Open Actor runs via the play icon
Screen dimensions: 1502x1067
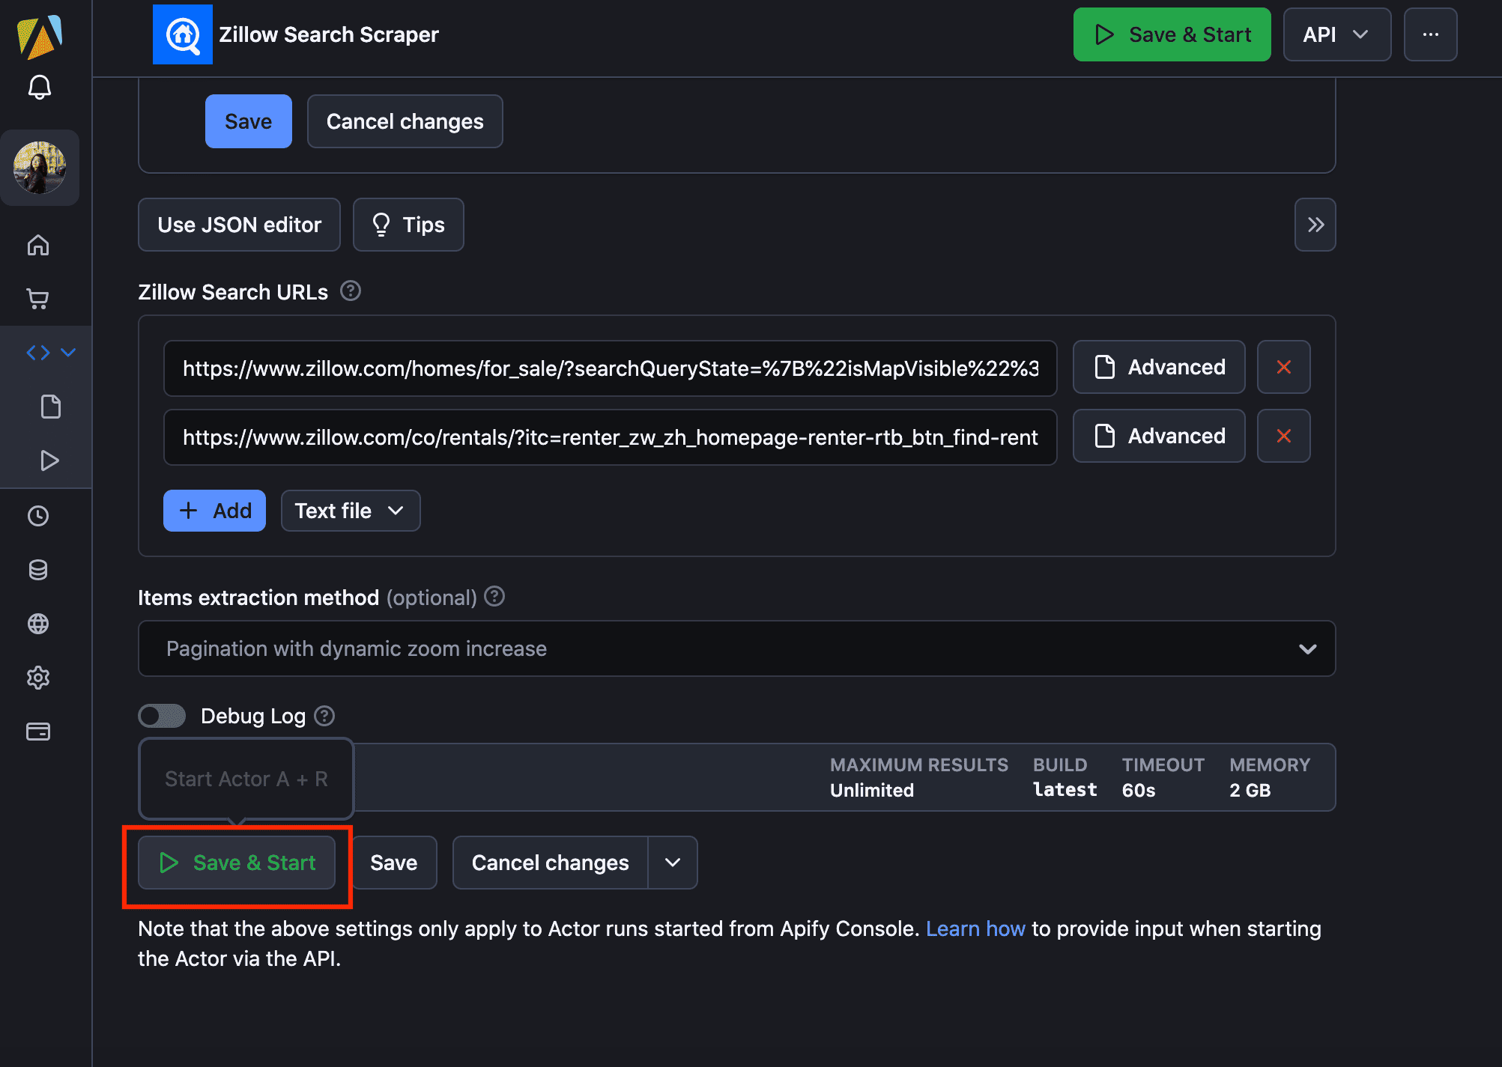click(x=50, y=460)
